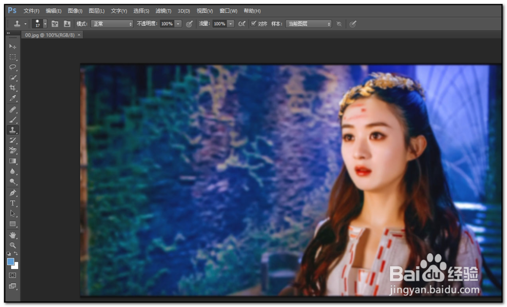
Task: Open the 窗口(W) menu
Action: 228,11
